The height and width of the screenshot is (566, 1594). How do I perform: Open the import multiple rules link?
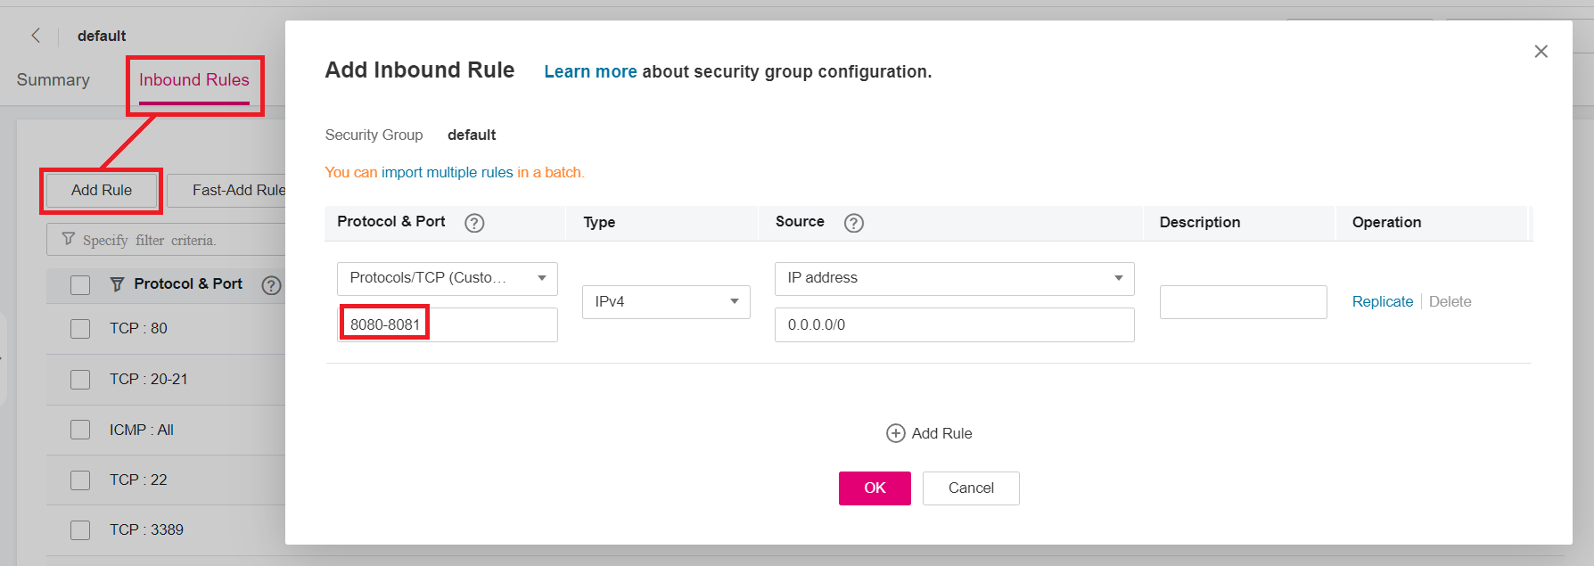447,172
